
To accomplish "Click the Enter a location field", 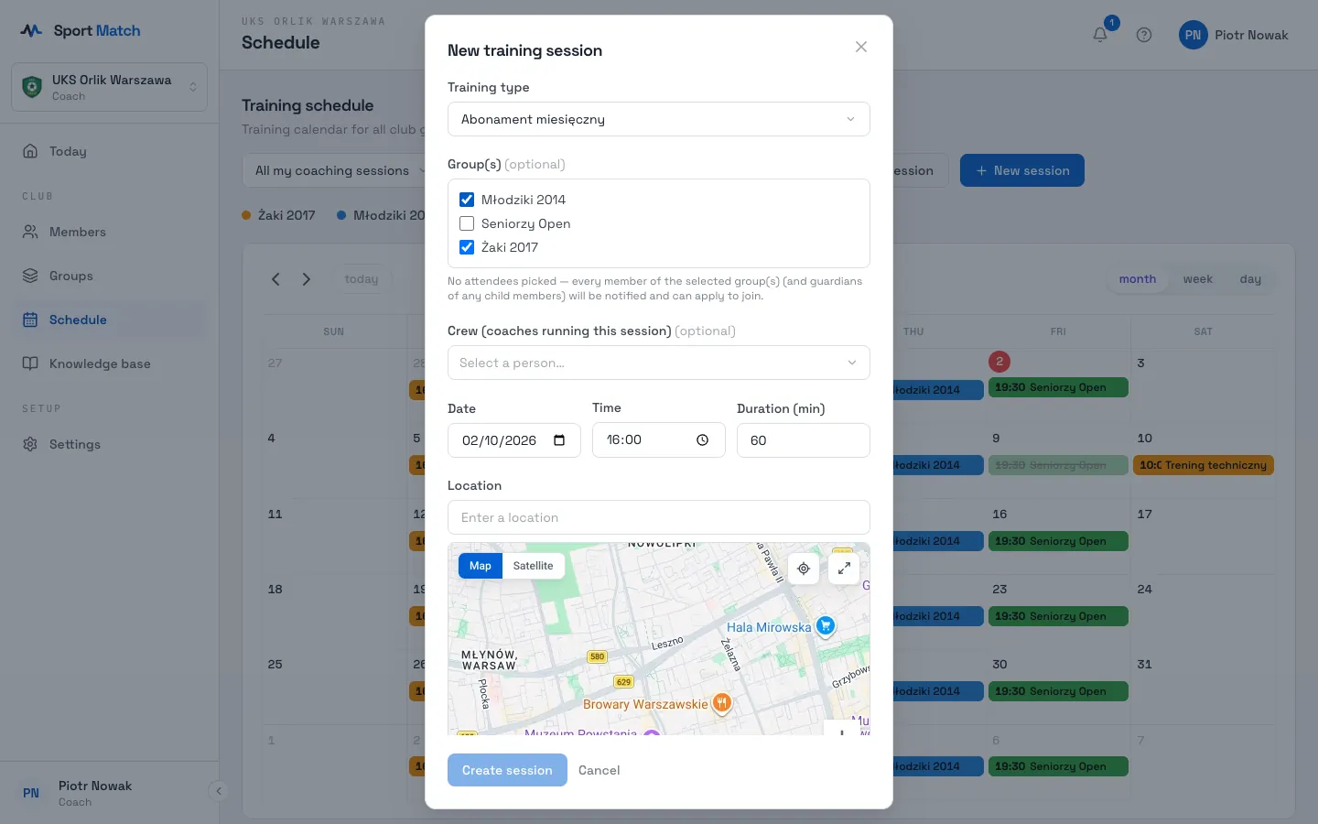I will (x=658, y=517).
